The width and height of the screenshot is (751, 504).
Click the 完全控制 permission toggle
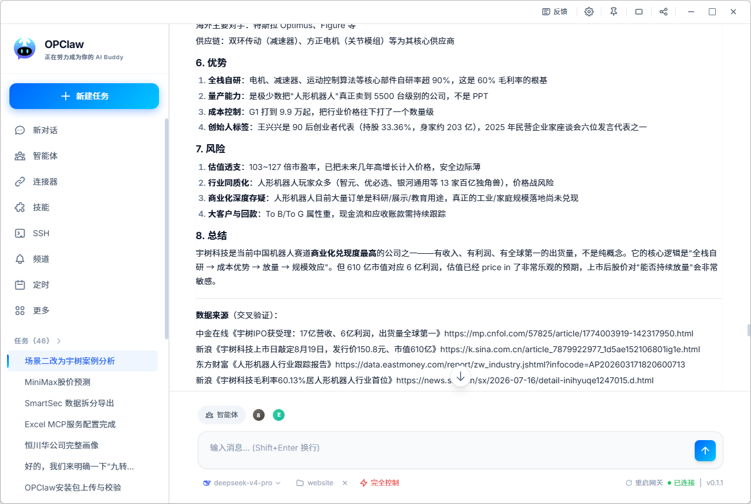coord(380,483)
